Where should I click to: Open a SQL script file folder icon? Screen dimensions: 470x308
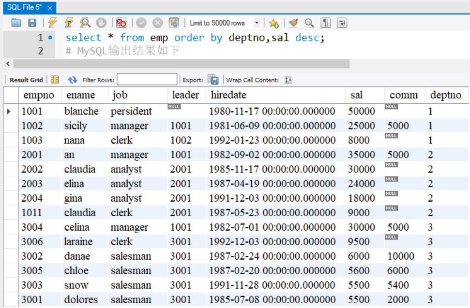click(16, 23)
